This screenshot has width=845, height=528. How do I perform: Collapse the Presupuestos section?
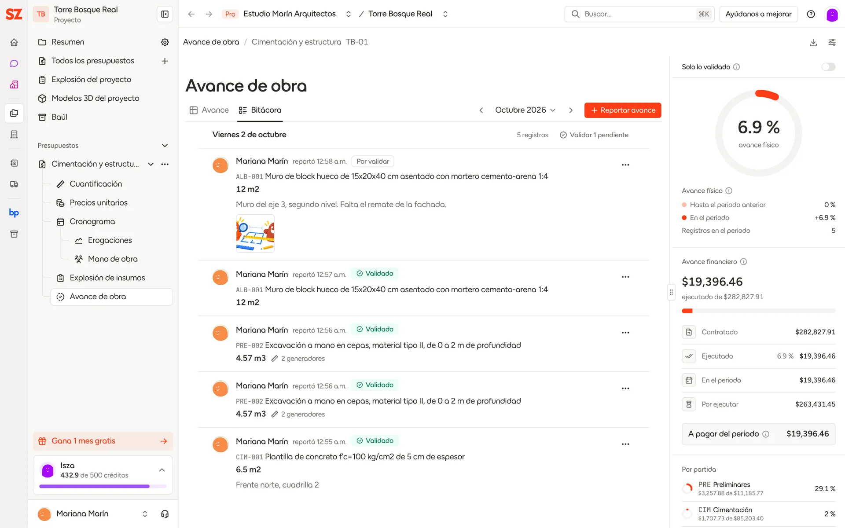(x=165, y=146)
